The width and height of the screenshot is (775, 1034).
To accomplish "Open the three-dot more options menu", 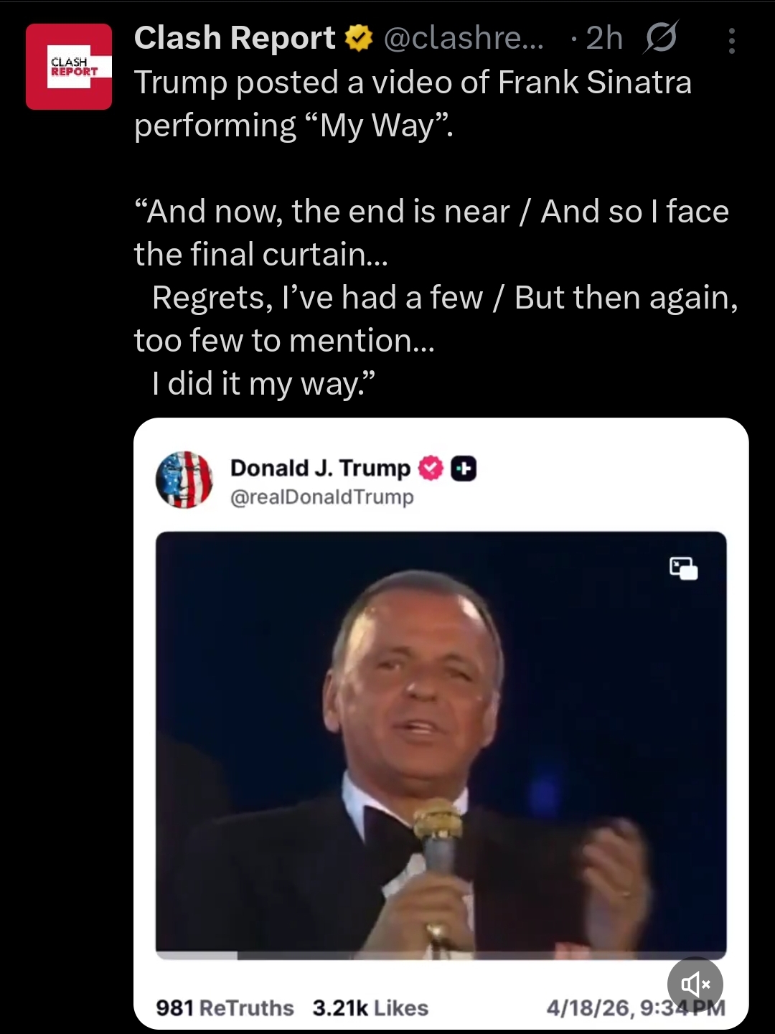I will [731, 41].
